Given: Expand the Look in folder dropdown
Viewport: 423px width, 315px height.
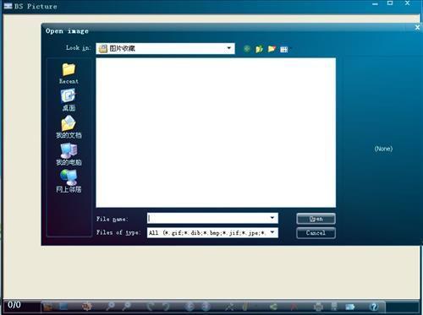Looking at the screenshot, I should pyautogui.click(x=229, y=48).
